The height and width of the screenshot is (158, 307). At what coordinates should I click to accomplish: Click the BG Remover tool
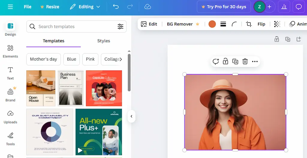[x=183, y=24]
